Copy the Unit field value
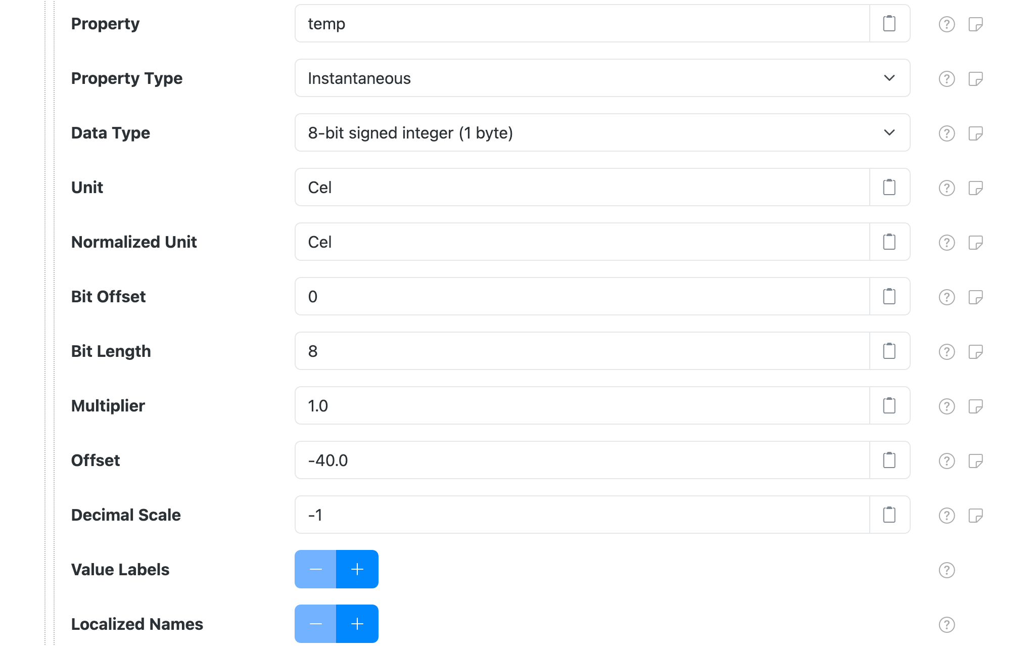Screen dimensions: 1035x646 (889, 187)
